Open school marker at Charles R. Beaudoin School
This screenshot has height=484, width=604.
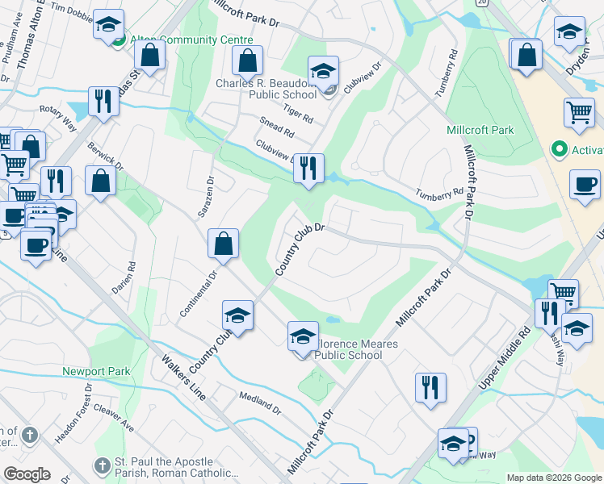[x=323, y=73]
